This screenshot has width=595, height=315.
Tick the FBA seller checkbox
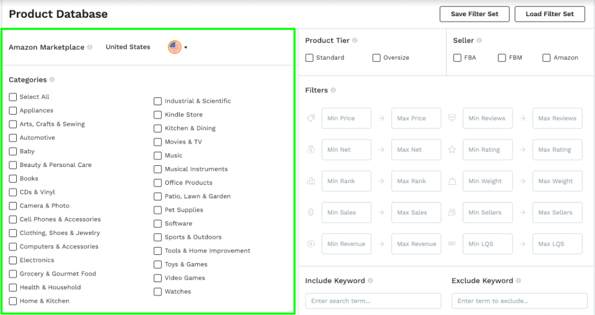coord(457,58)
